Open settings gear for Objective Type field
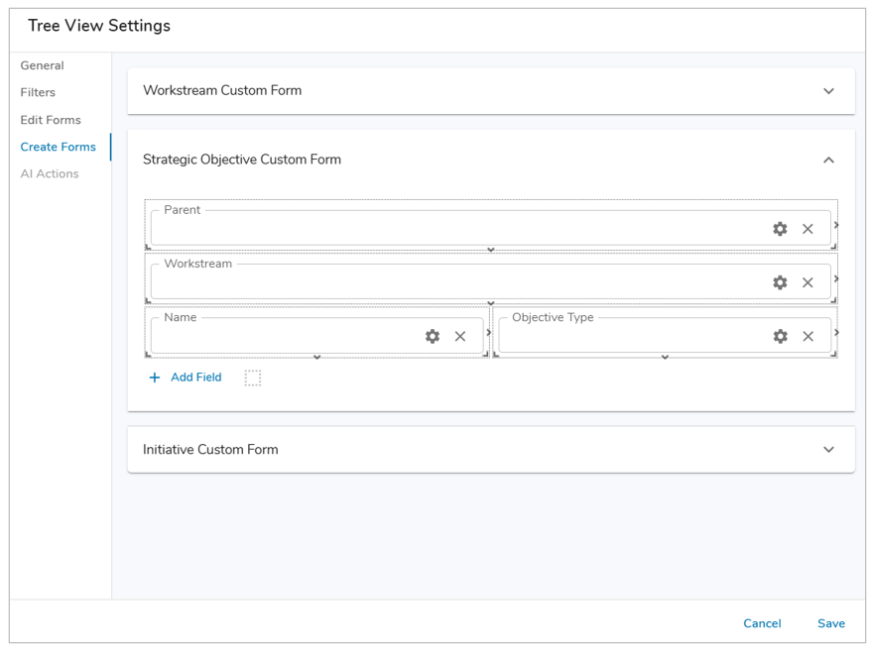870x651 pixels. [x=780, y=336]
